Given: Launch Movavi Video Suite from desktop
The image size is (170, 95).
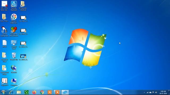Looking at the screenshot, I should click(x=14, y=19).
